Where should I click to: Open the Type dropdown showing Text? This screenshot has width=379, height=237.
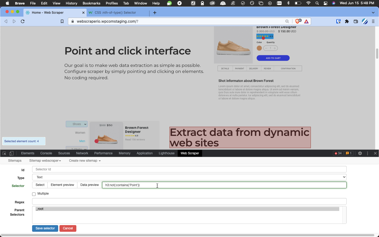tap(189, 177)
